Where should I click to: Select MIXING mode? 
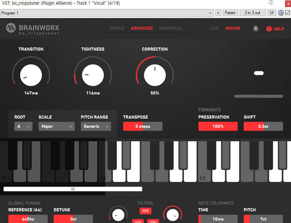click(x=233, y=28)
